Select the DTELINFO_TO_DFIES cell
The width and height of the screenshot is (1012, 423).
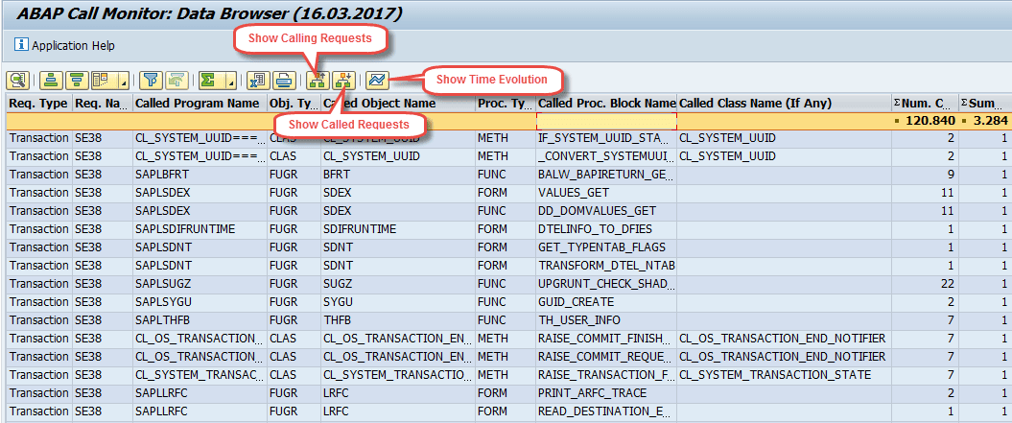(606, 229)
